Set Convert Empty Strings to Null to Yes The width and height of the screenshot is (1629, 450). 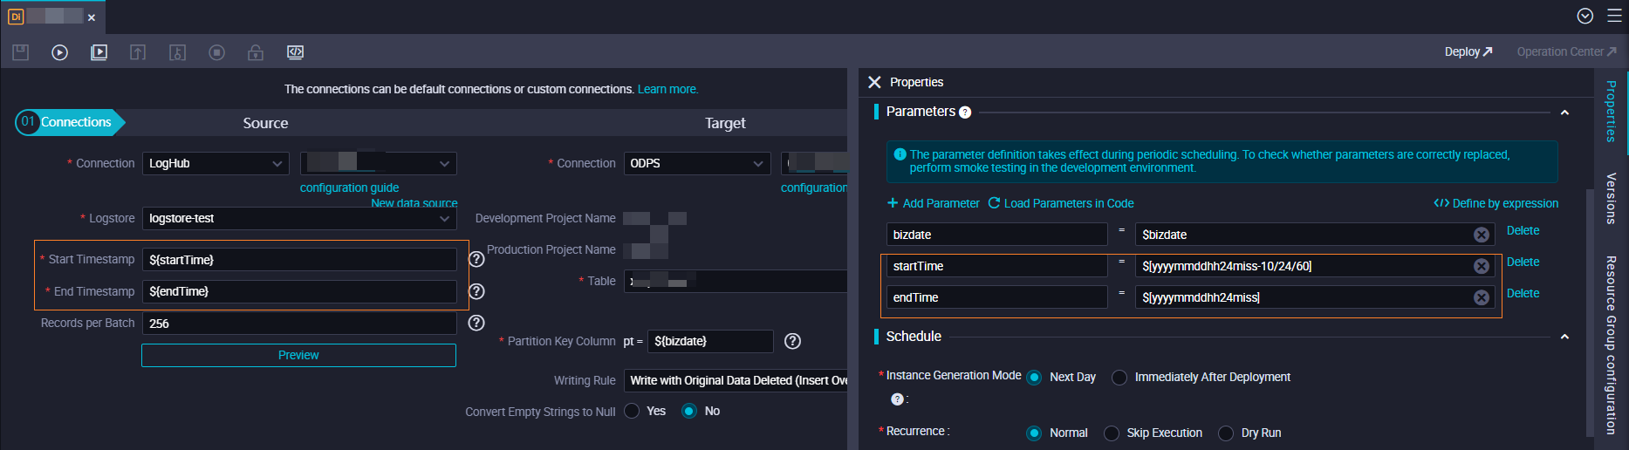(633, 411)
